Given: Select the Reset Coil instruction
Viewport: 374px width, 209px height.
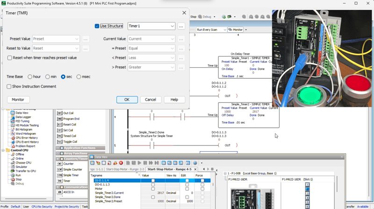Looking at the screenshot, I should (x=70, y=125).
